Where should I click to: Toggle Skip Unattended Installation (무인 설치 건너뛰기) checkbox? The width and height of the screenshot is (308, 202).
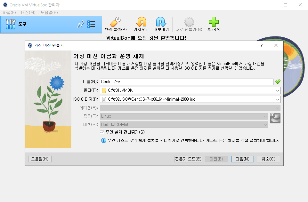pos(102,132)
